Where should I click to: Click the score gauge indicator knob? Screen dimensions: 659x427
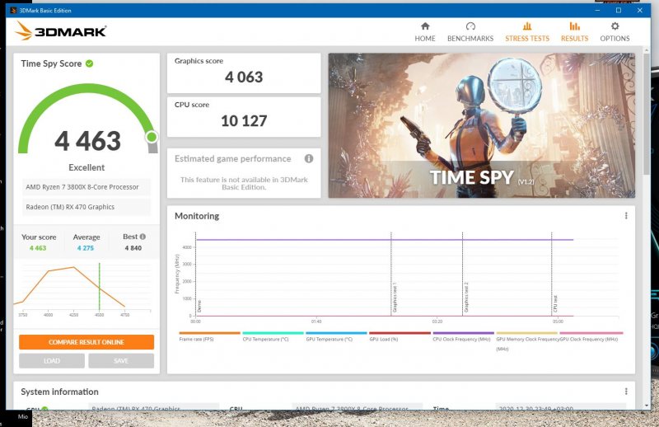152,137
